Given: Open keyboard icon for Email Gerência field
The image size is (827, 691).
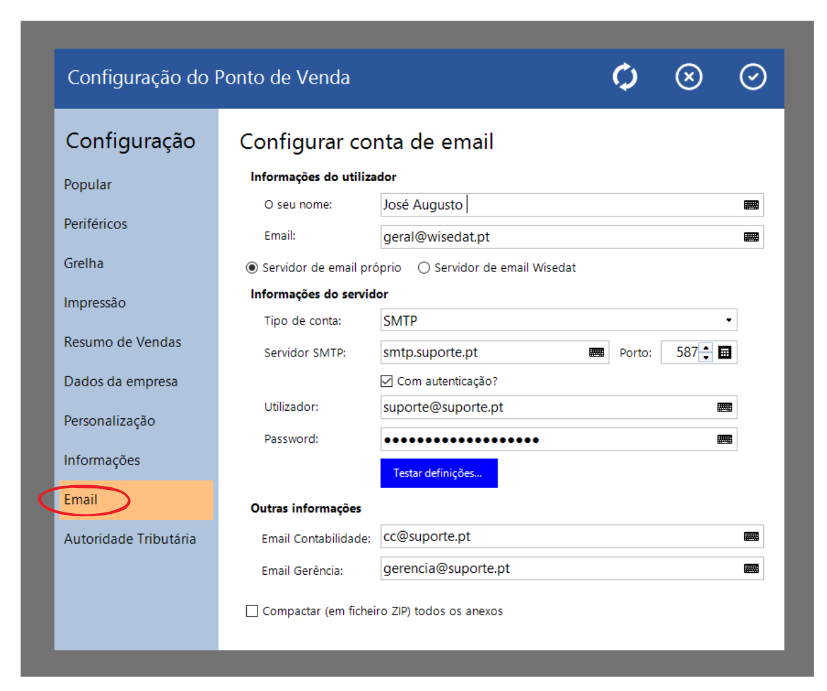Looking at the screenshot, I should pyautogui.click(x=751, y=568).
